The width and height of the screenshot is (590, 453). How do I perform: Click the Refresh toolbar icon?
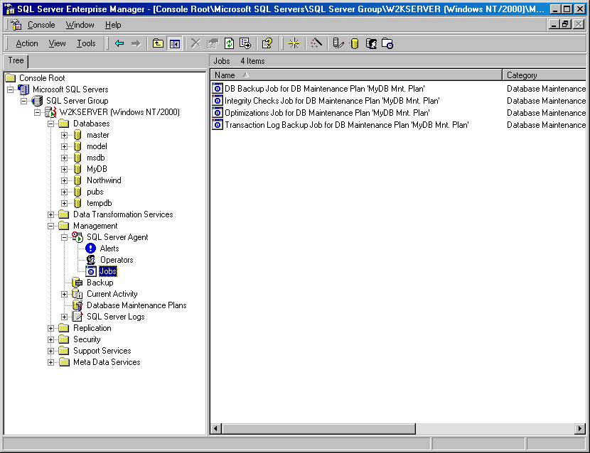(229, 43)
